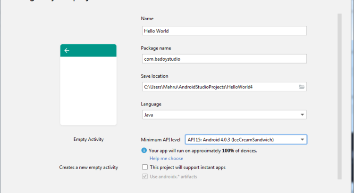This screenshot has height=193, width=354.
Task: Click the Name field containing Hello World
Action: pyautogui.click(x=224, y=31)
